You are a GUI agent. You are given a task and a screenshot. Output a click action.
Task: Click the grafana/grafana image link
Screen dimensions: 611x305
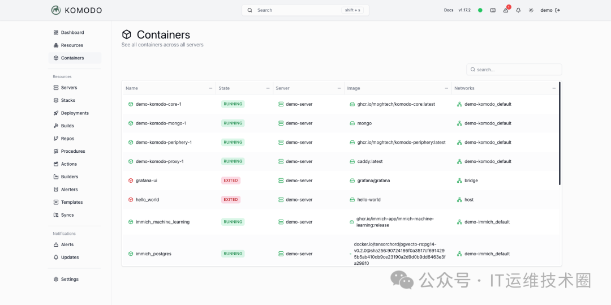[374, 181]
